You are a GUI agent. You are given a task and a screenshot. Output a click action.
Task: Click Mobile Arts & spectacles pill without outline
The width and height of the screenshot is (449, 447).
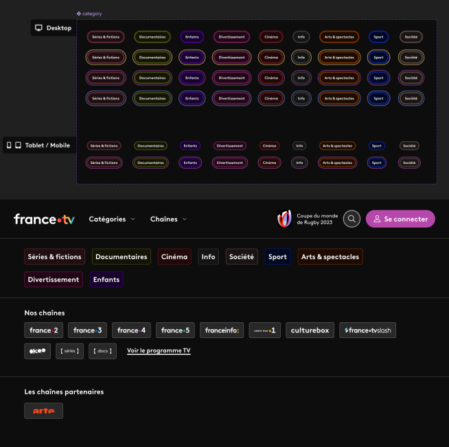337,146
